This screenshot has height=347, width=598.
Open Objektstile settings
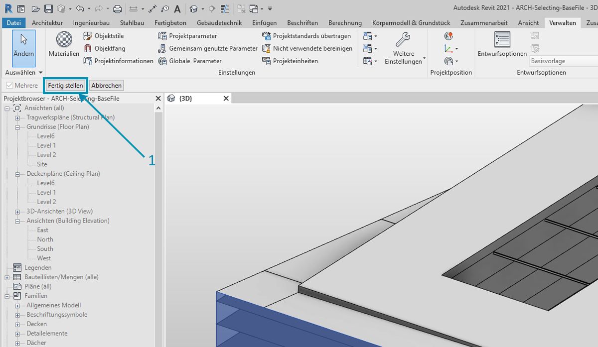coord(103,36)
